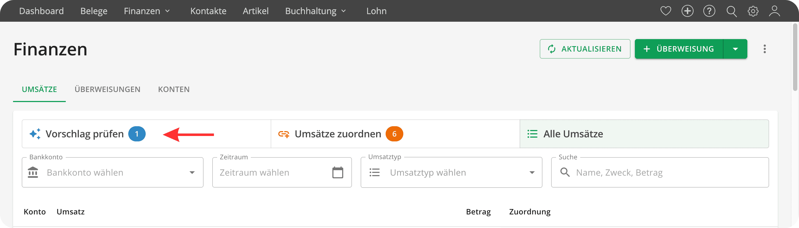The height and width of the screenshot is (228, 799).
Task: Open the help question mark icon
Action: 709,11
